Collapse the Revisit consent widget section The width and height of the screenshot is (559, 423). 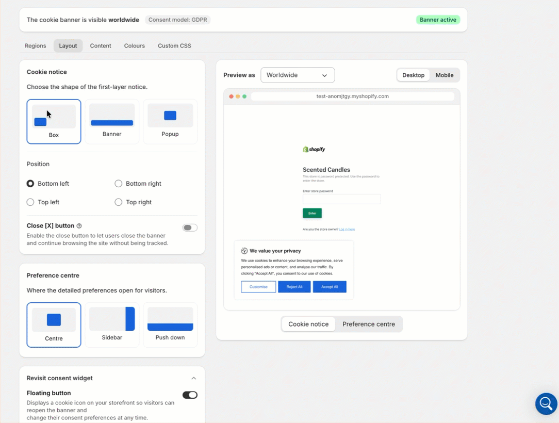193,378
